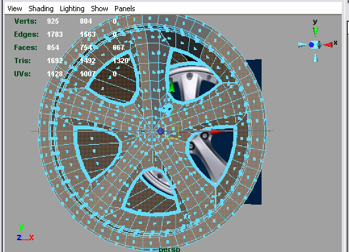Click the UVs count label
Image resolution: width=349 pixels, height=252 pixels.
click(22, 74)
